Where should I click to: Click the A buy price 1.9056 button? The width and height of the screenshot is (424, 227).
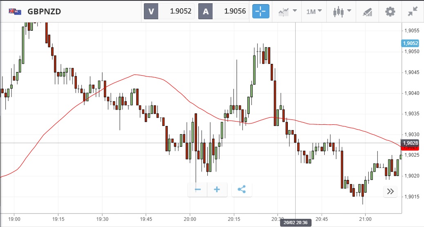[224, 11]
